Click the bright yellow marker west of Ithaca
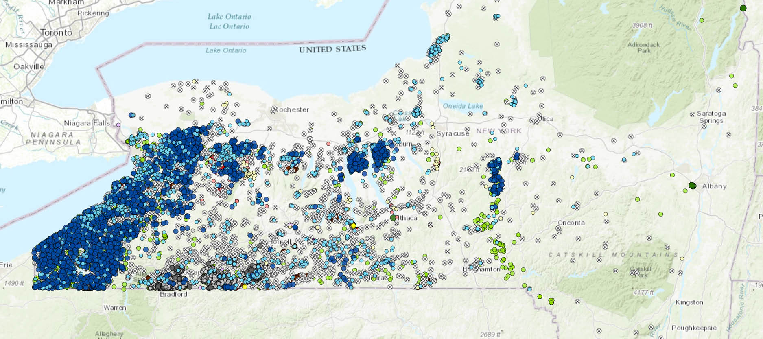This screenshot has height=339, width=763. tap(353, 225)
